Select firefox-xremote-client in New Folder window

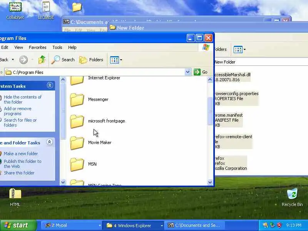(x=233, y=142)
